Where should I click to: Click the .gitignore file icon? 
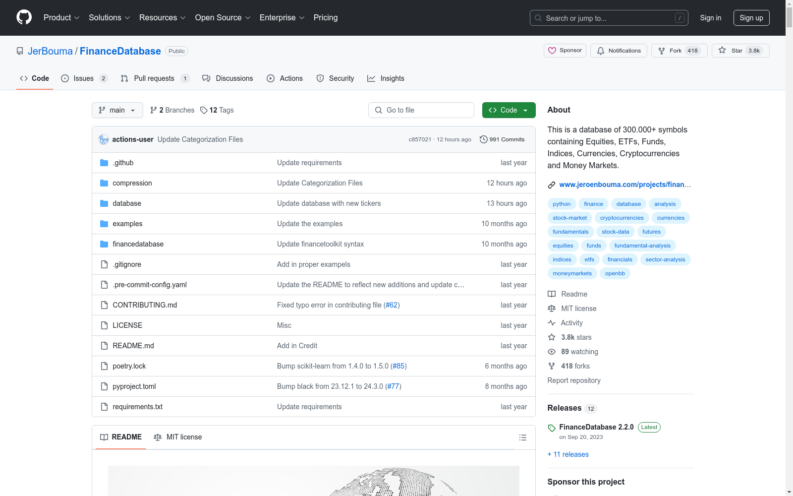coord(104,264)
